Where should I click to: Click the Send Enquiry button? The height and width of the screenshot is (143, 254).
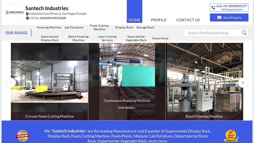(229, 17)
